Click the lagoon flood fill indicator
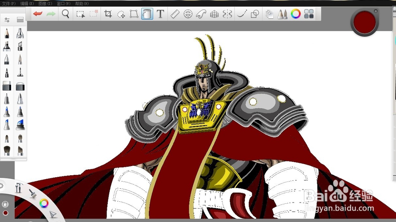 tap(5, 204)
